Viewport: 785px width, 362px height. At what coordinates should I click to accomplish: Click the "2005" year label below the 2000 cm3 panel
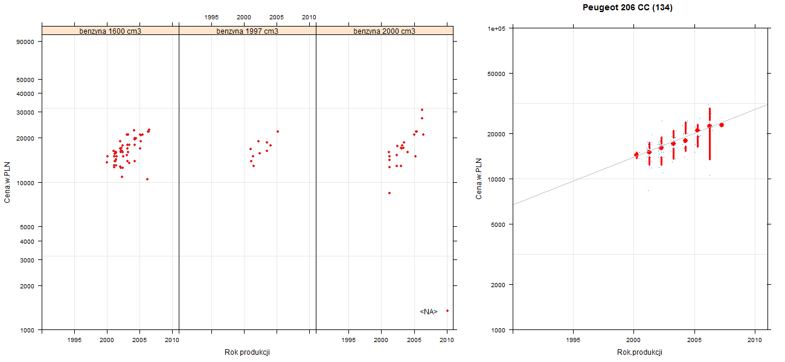[x=414, y=340]
